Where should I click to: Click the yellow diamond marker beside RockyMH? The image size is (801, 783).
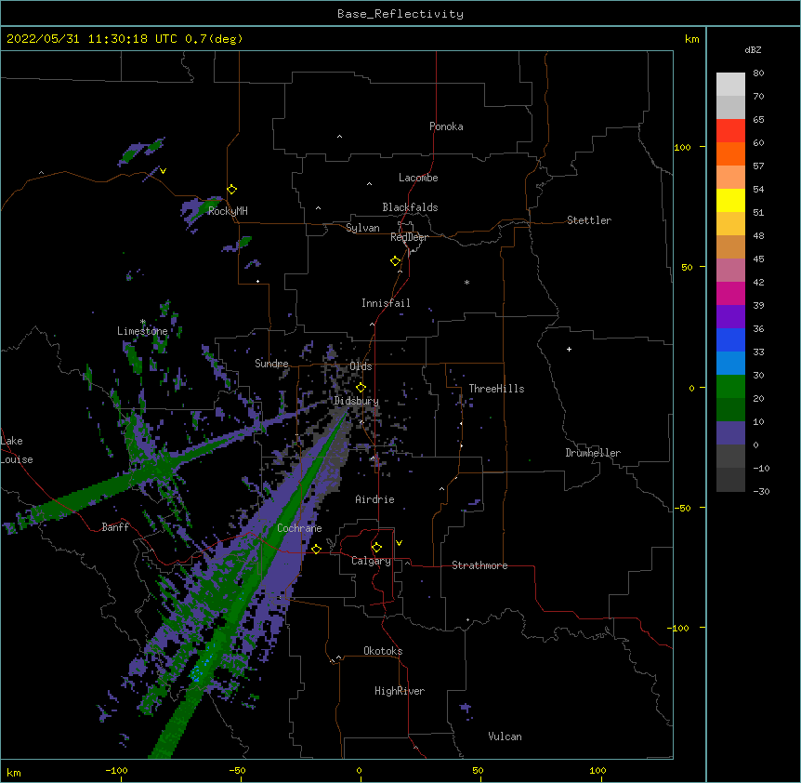[x=232, y=190]
